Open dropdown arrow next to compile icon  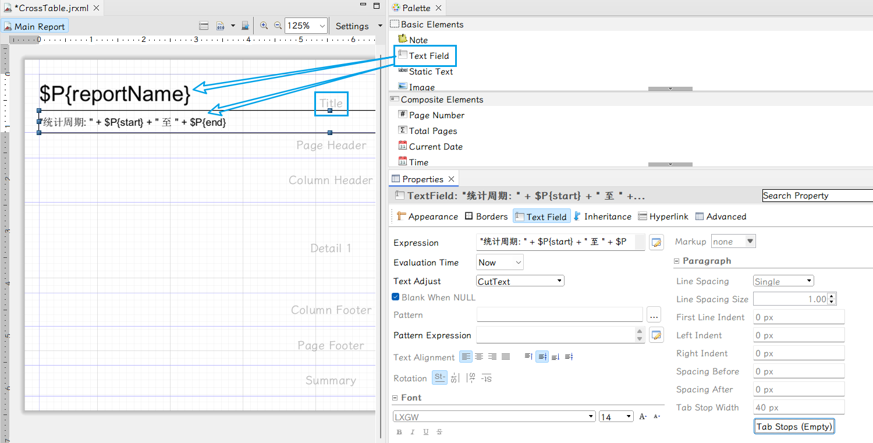pos(233,26)
